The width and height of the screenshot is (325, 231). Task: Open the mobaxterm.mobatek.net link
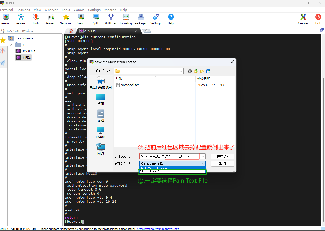158,229
